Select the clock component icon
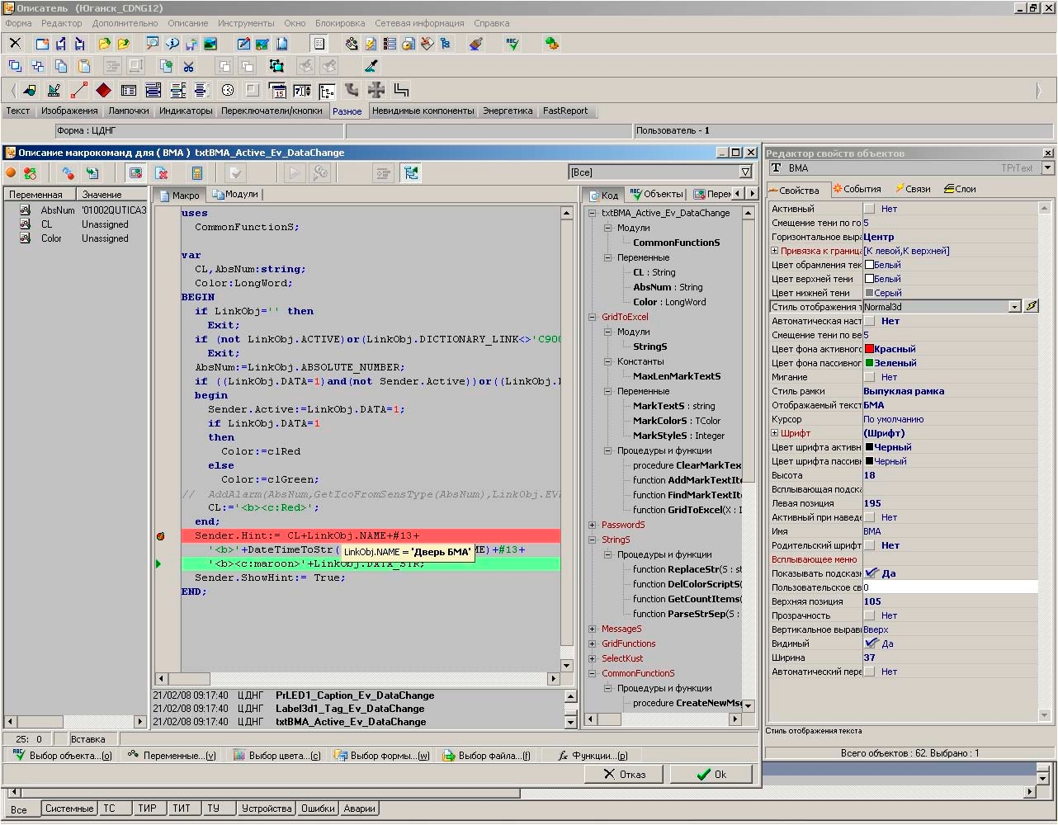Viewport: 1058px width, 825px height. coord(228,90)
